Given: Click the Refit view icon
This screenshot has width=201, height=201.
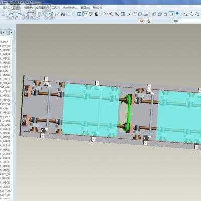Looking at the screenshot, I should [123, 14].
